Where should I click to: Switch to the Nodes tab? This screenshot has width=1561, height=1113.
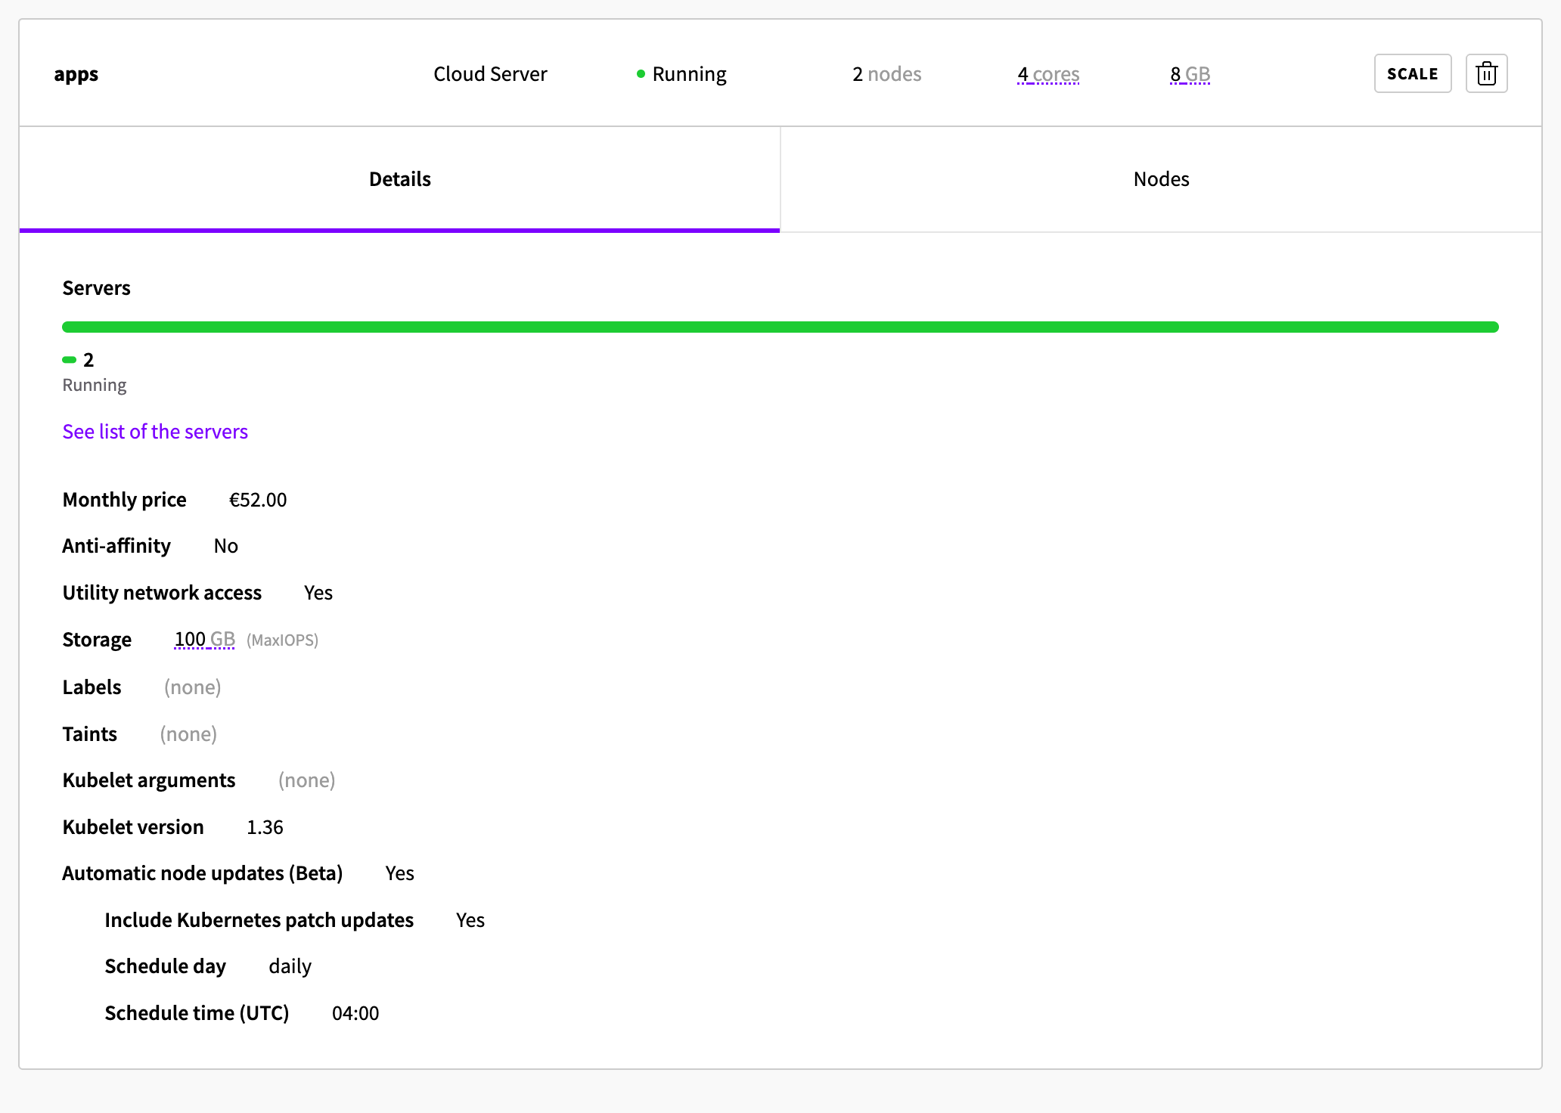point(1161,179)
